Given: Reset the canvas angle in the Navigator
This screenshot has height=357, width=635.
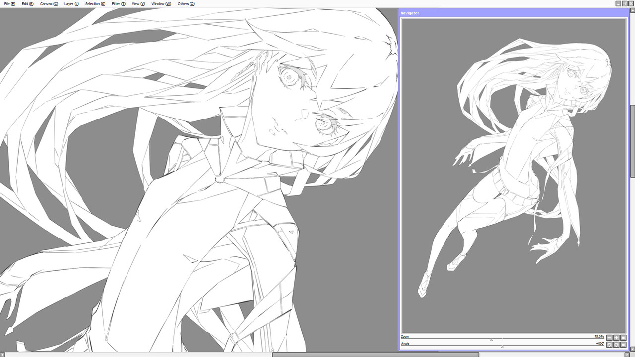Looking at the screenshot, I should pyautogui.click(x=623, y=345).
